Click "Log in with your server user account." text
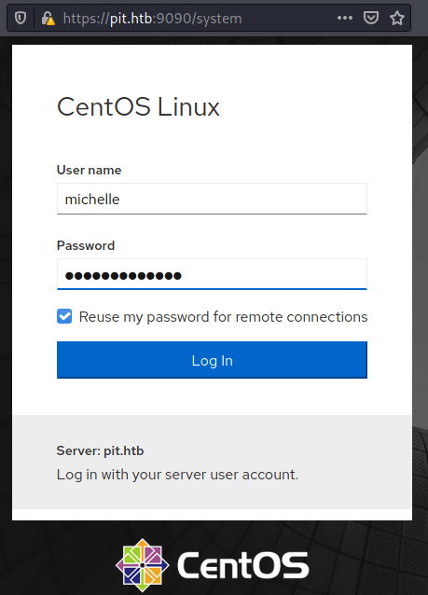Viewport: 428px width, 595px height. click(177, 475)
